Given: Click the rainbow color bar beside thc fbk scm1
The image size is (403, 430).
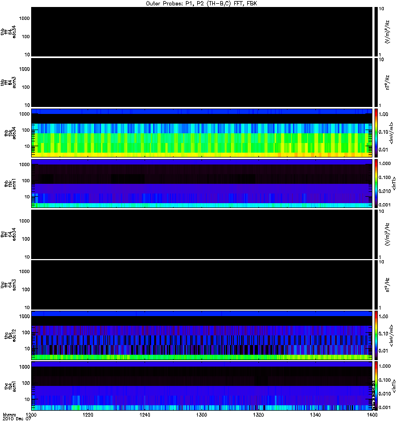Looking at the screenshot, I should (376, 386).
